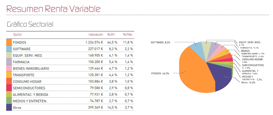Viewport: 273px width, 115px height.
Task: Click the Otros: 14,5% chart label
Action: [248, 83]
